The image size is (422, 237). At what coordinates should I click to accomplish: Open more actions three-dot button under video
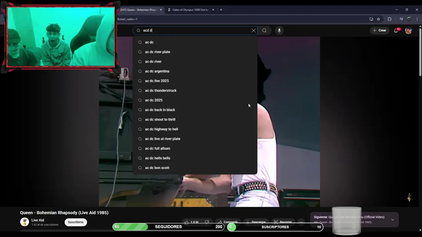coord(301,222)
